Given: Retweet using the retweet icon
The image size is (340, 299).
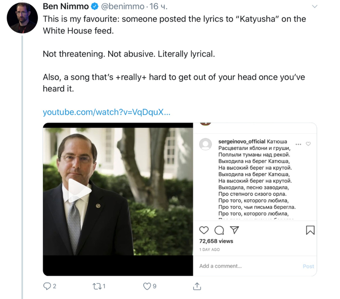Looking at the screenshot, I should 96,286.
